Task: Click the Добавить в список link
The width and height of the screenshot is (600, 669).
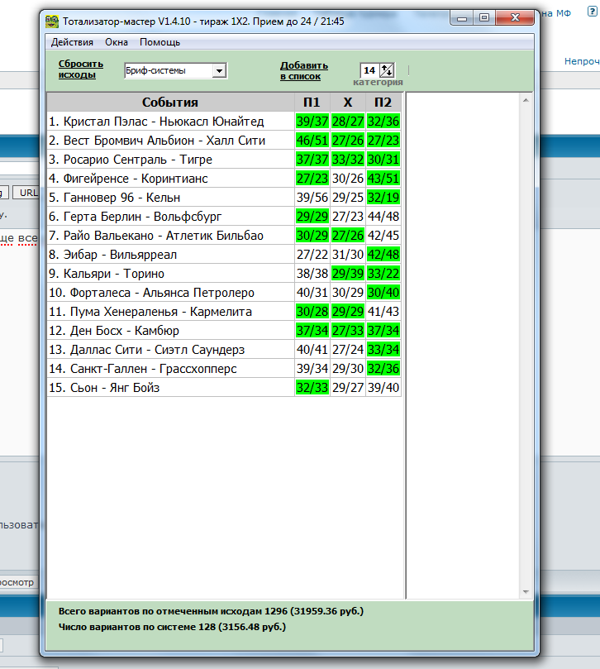Action: [x=303, y=71]
